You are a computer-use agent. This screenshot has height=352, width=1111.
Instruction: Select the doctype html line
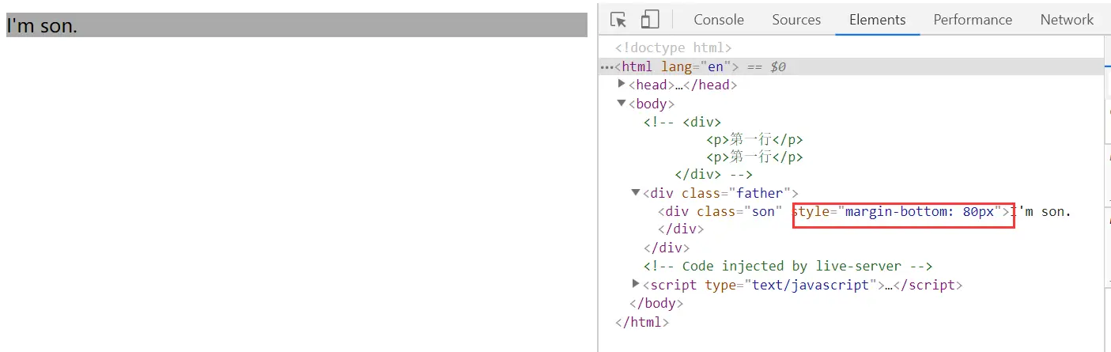674,48
